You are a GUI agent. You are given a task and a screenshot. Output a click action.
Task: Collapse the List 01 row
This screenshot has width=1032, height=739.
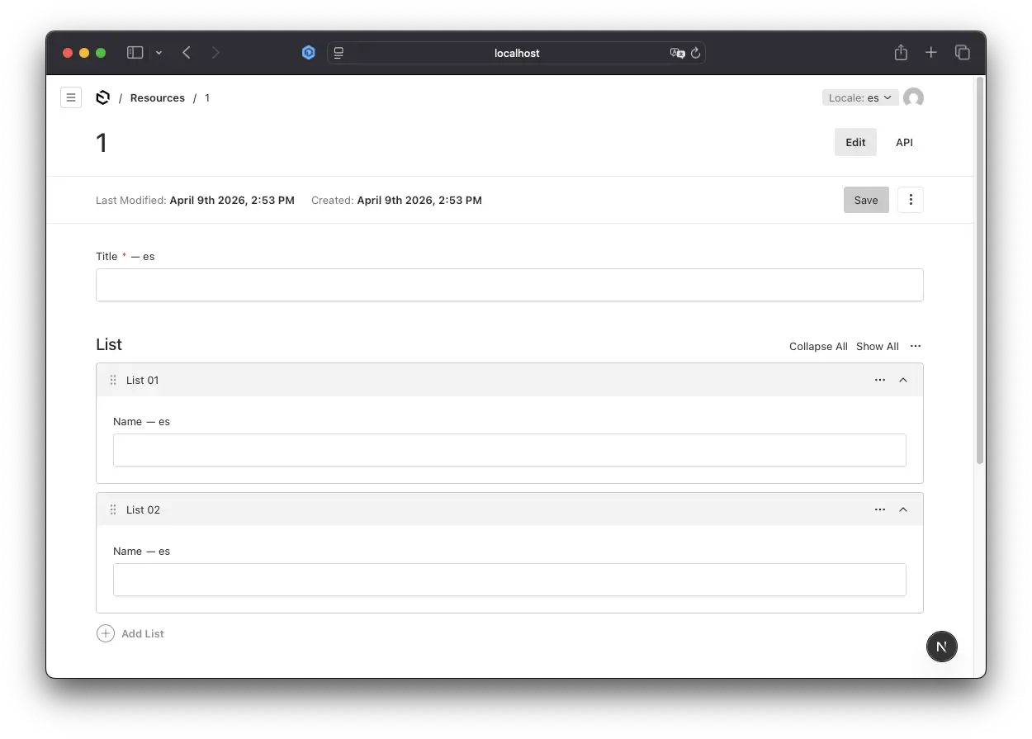(x=903, y=380)
